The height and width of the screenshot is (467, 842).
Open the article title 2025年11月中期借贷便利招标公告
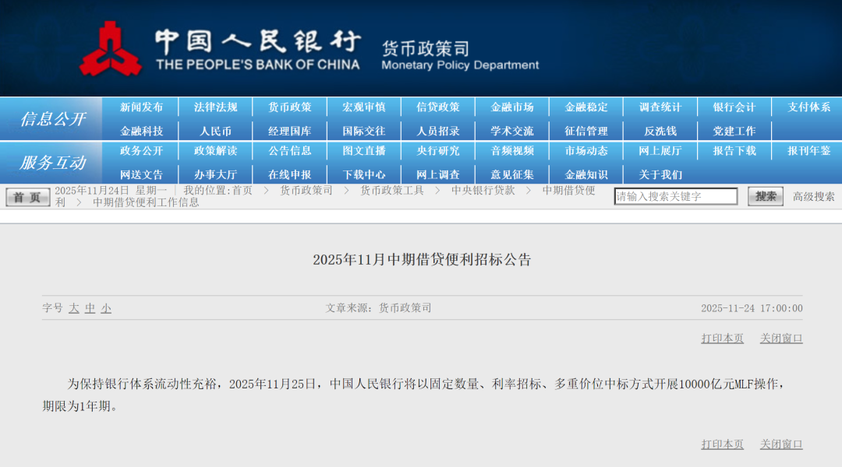click(421, 261)
